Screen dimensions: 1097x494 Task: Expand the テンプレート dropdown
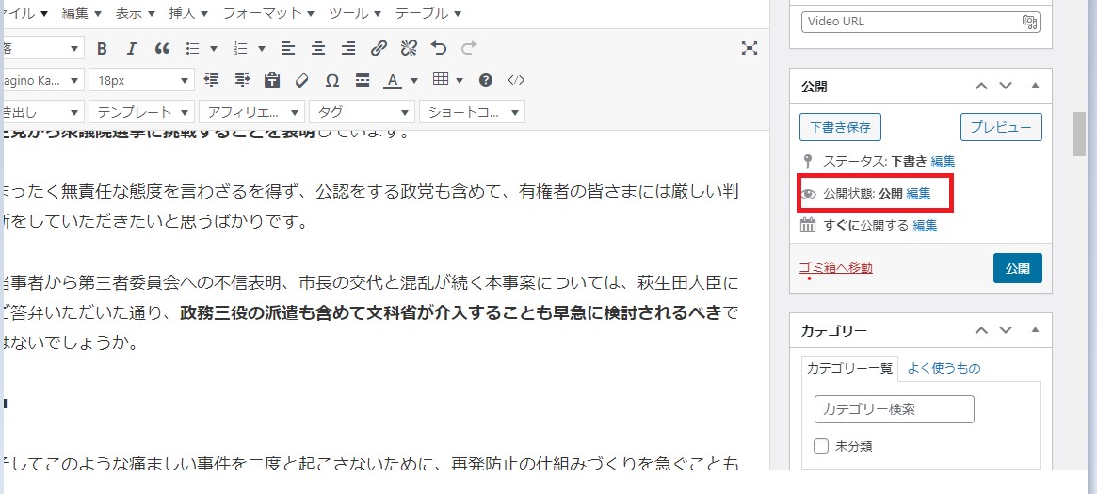point(141,112)
